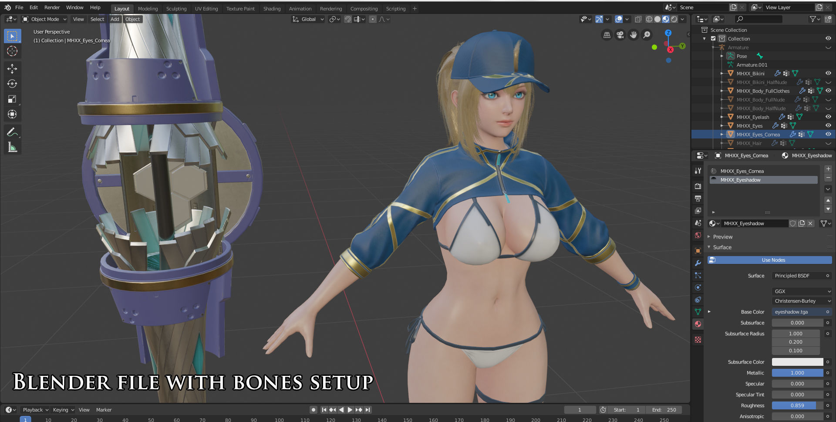Adjust the Metallic slider
This screenshot has height=422, width=836.
point(797,373)
